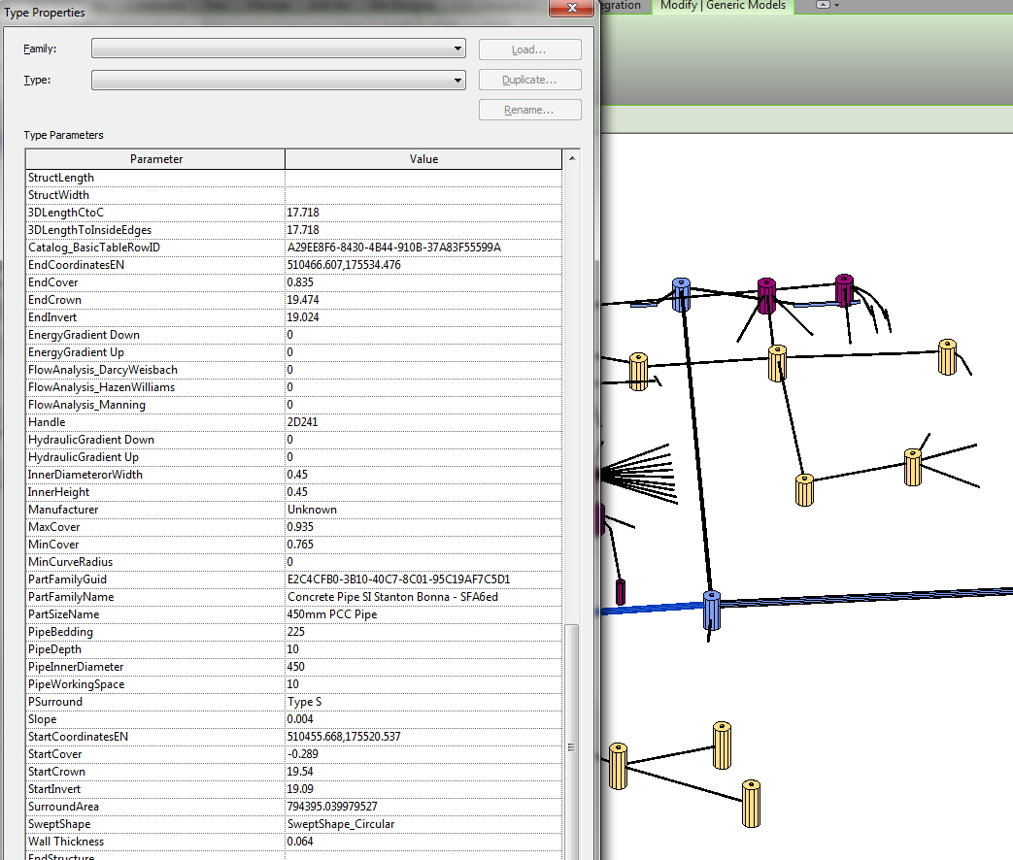The image size is (1013, 860).
Task: Click the scroll up arrow of parameter list
Action: point(572,158)
